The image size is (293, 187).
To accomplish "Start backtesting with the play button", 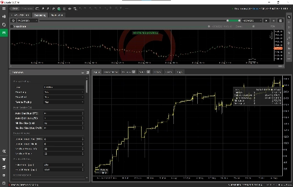I will pos(266,21).
